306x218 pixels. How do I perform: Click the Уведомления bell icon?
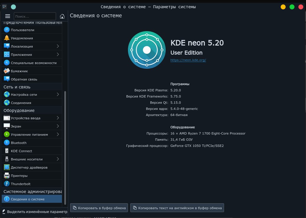[7, 38]
